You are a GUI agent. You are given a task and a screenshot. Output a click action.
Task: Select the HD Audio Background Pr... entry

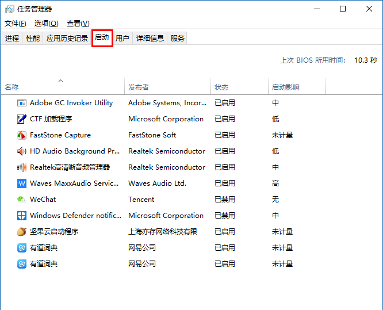click(75, 151)
